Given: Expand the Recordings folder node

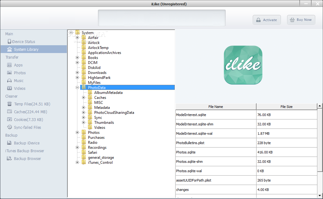Looking at the screenshot, I should pyautogui.click(x=77, y=147).
